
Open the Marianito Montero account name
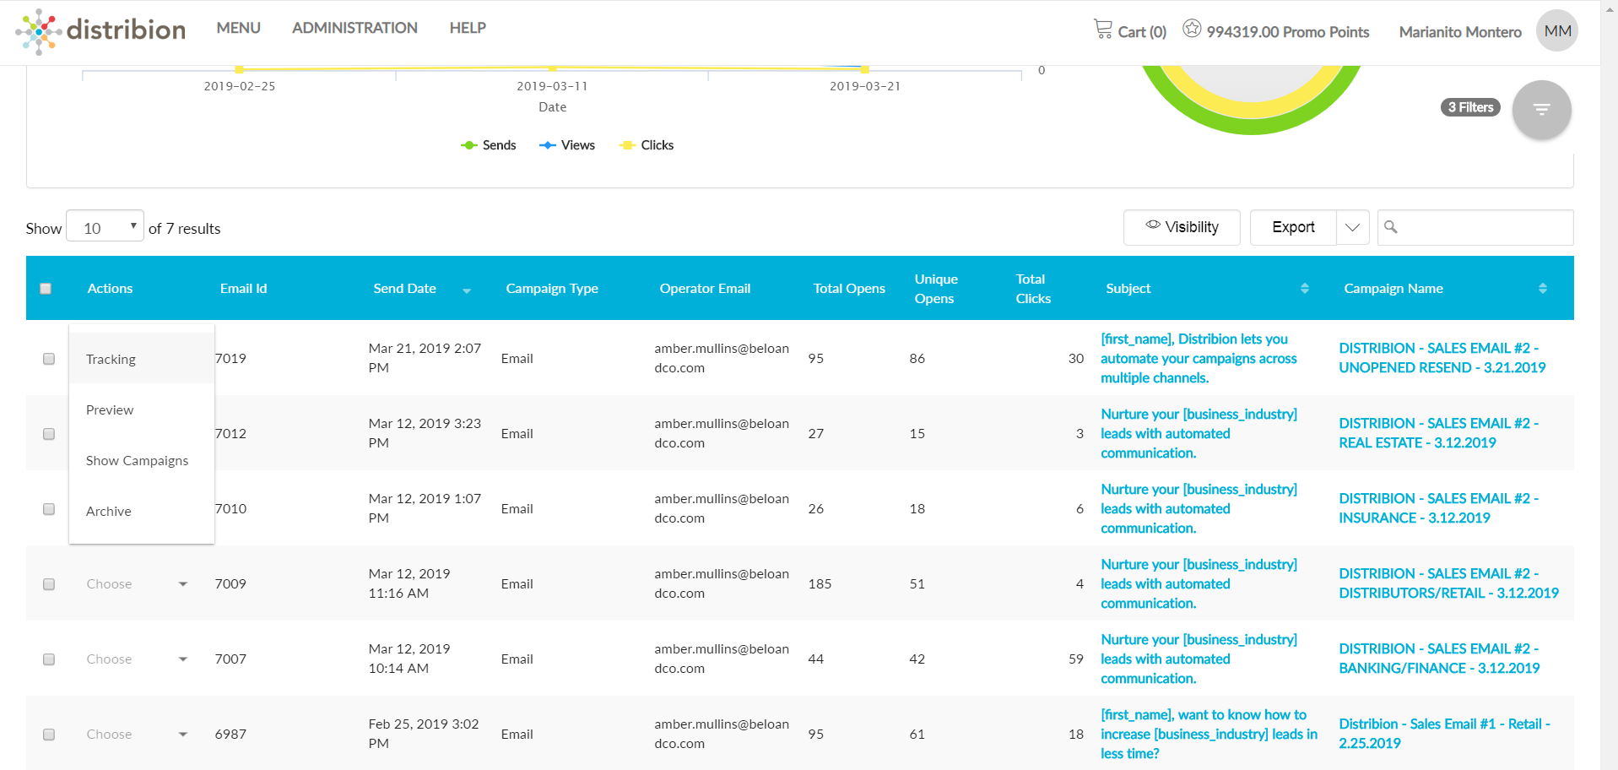(1460, 32)
